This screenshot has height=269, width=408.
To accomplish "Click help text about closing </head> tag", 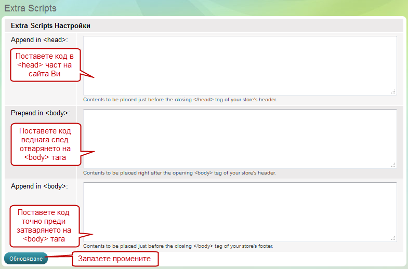I will tap(180, 99).
